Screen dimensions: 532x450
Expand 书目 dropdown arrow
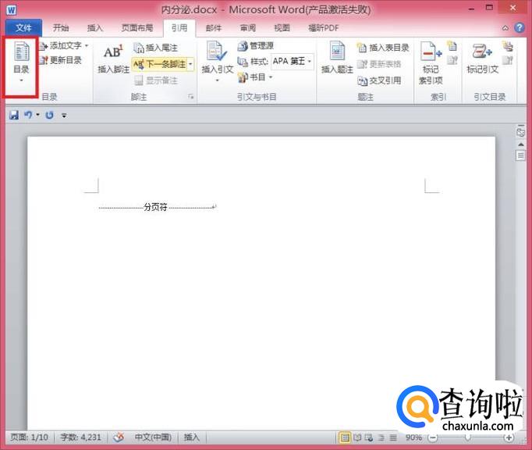point(271,77)
